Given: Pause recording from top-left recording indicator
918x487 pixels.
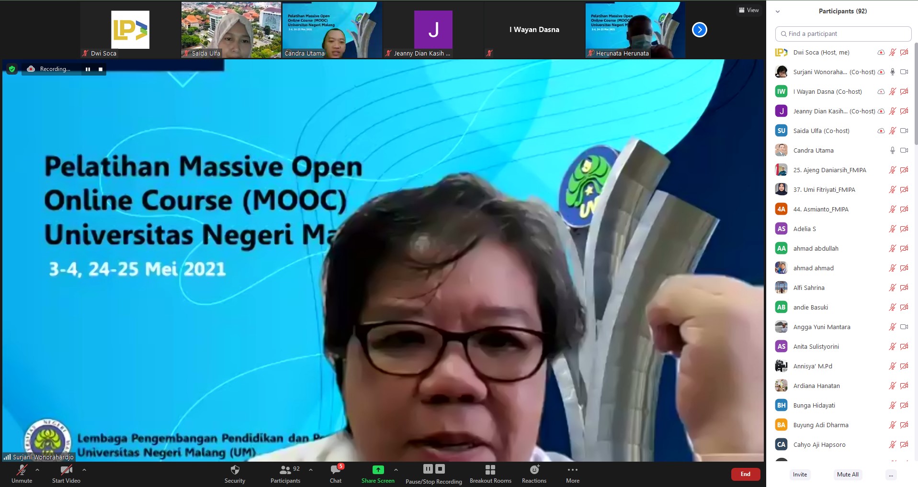Looking at the screenshot, I should tap(88, 69).
